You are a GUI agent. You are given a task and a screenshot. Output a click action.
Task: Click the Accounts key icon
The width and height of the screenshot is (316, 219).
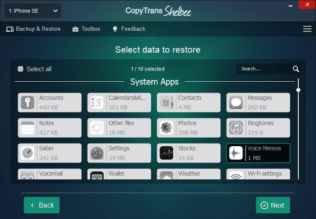pos(28,103)
